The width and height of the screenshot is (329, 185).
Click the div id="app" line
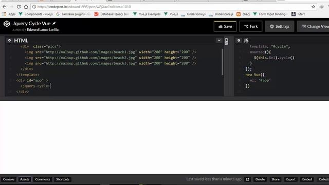32,80
